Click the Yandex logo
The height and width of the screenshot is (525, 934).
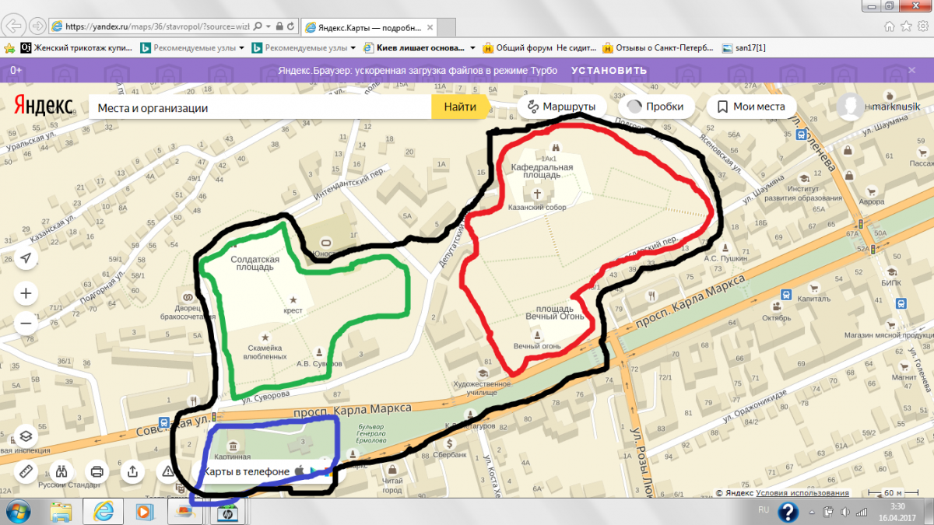(x=44, y=107)
